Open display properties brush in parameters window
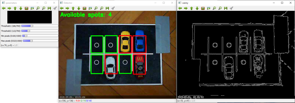 [55, 8]
